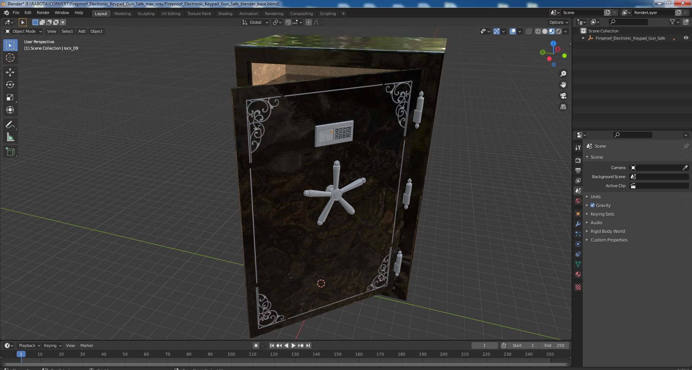Image resolution: width=692 pixels, height=370 pixels.
Task: Click the Marker menu in timeline
Action: pos(87,346)
